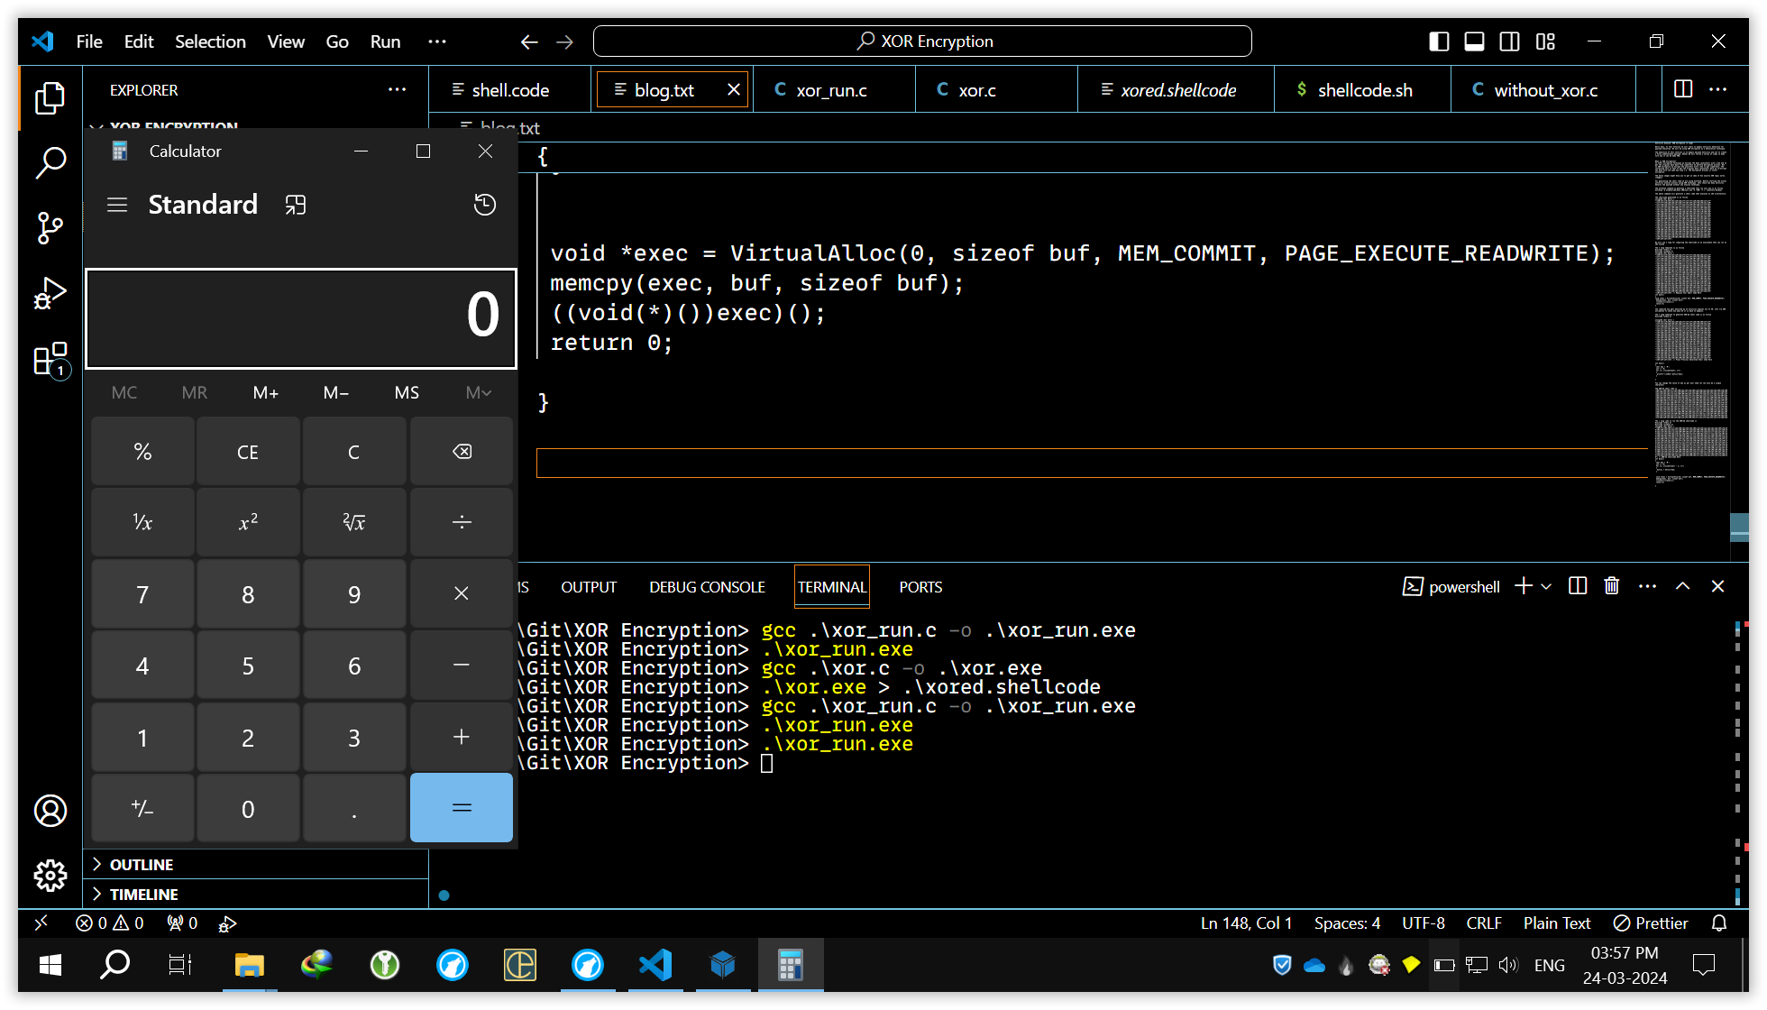This screenshot has height=1010, width=1767.
Task: Click calculator M+ memory add
Action: point(265,392)
